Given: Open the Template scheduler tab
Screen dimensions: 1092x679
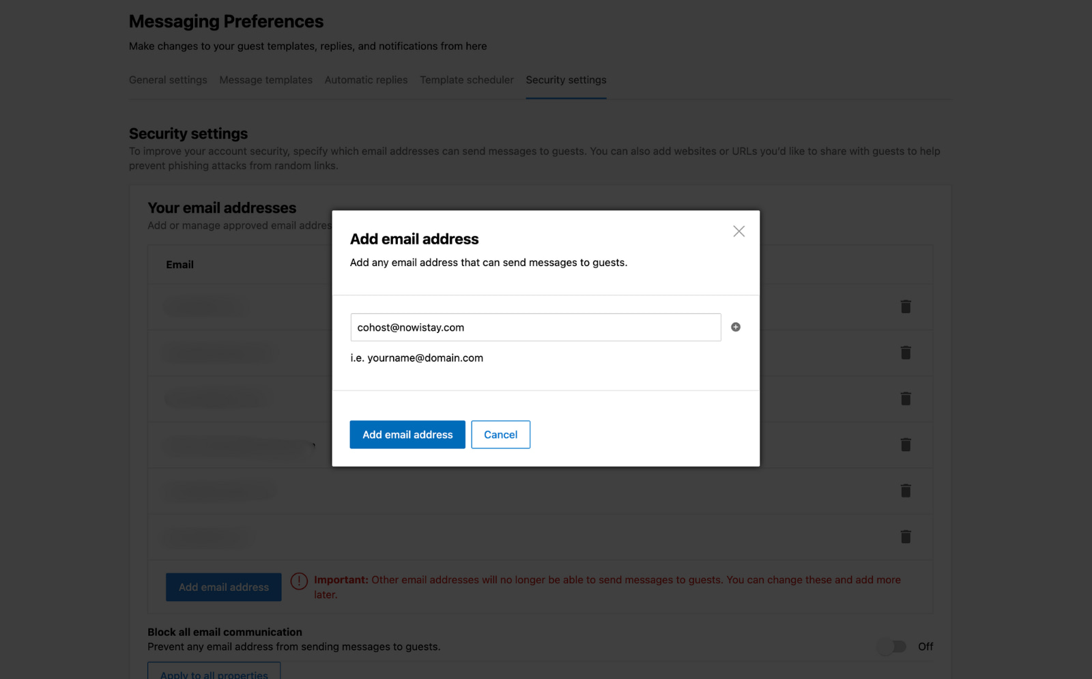Looking at the screenshot, I should pyautogui.click(x=466, y=80).
